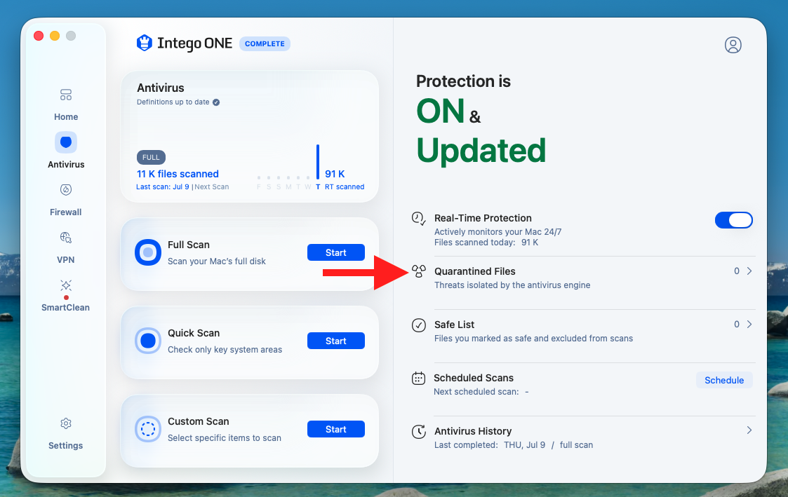Switch to the SmartClean tab label
This screenshot has width=788, height=497.
(66, 308)
